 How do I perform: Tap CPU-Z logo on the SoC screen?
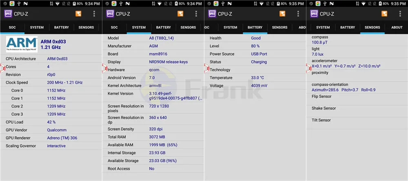(8, 13)
